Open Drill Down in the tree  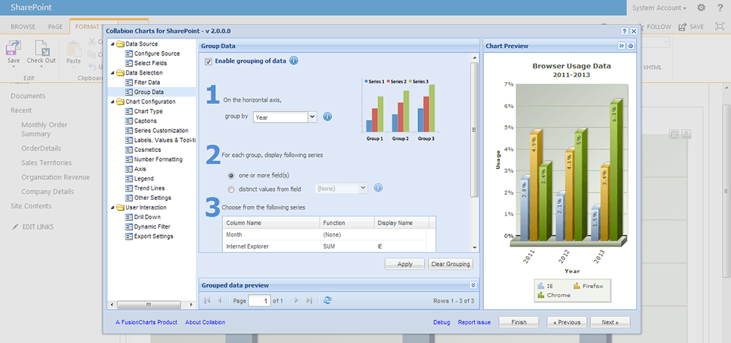pyautogui.click(x=147, y=217)
